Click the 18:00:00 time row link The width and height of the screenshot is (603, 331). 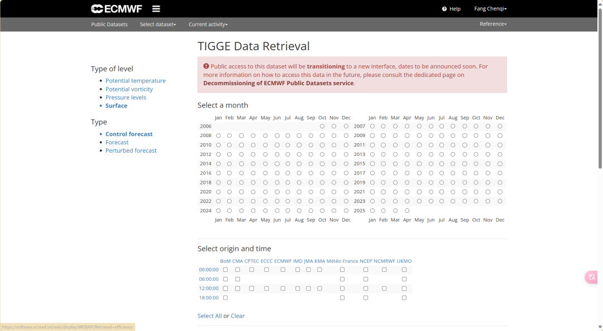coord(209,298)
